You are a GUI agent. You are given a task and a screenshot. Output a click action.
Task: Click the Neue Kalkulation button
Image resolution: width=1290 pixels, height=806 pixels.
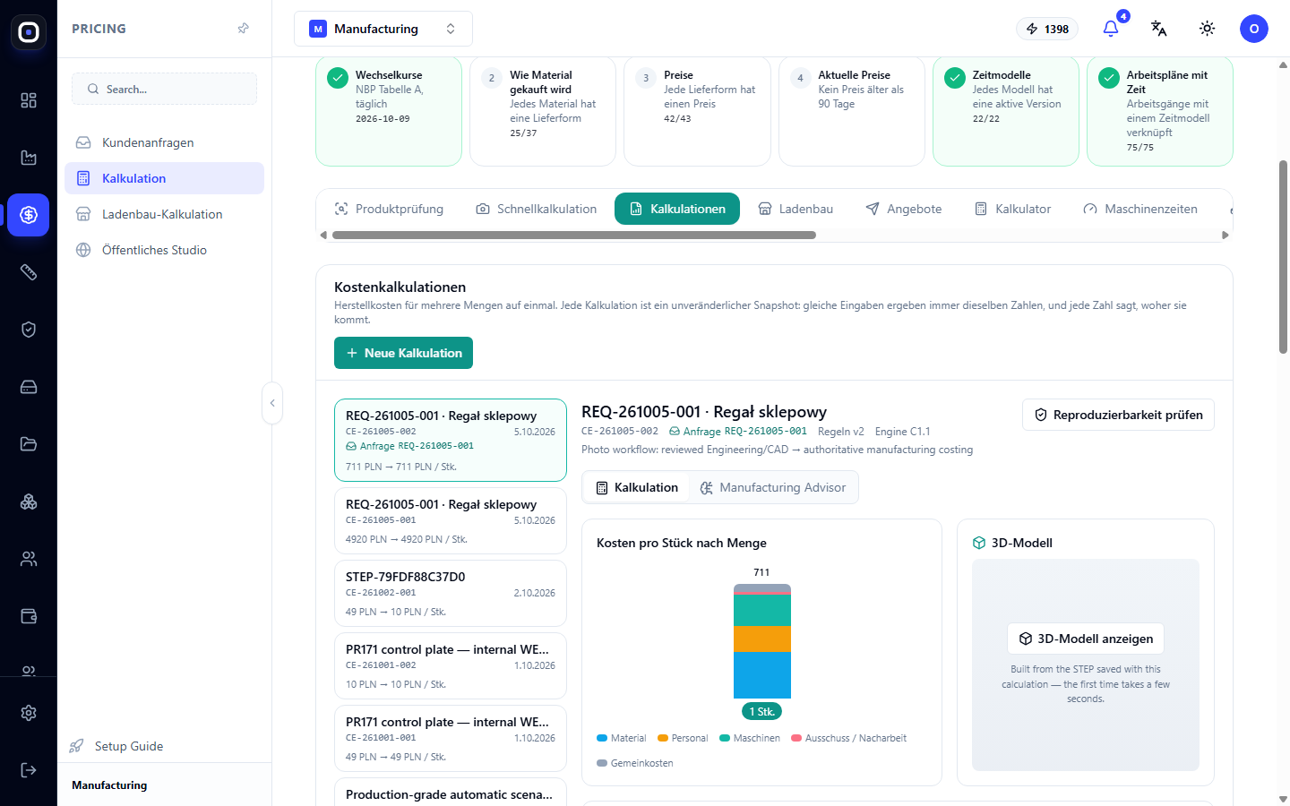pos(403,353)
